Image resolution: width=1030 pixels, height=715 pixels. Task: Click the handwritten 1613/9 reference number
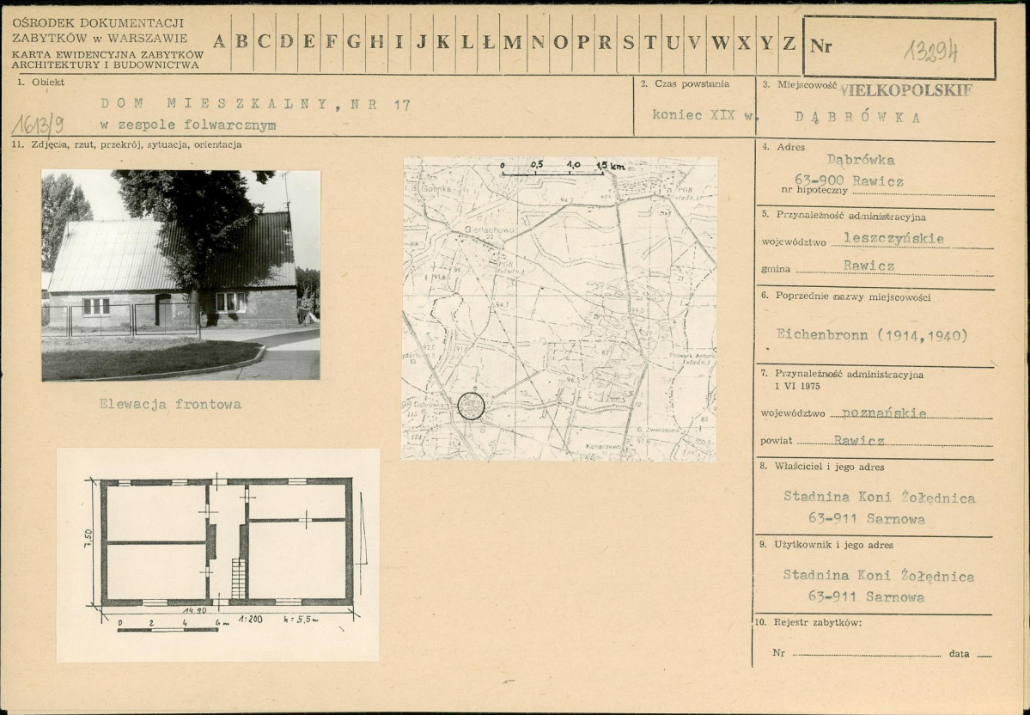point(38,124)
